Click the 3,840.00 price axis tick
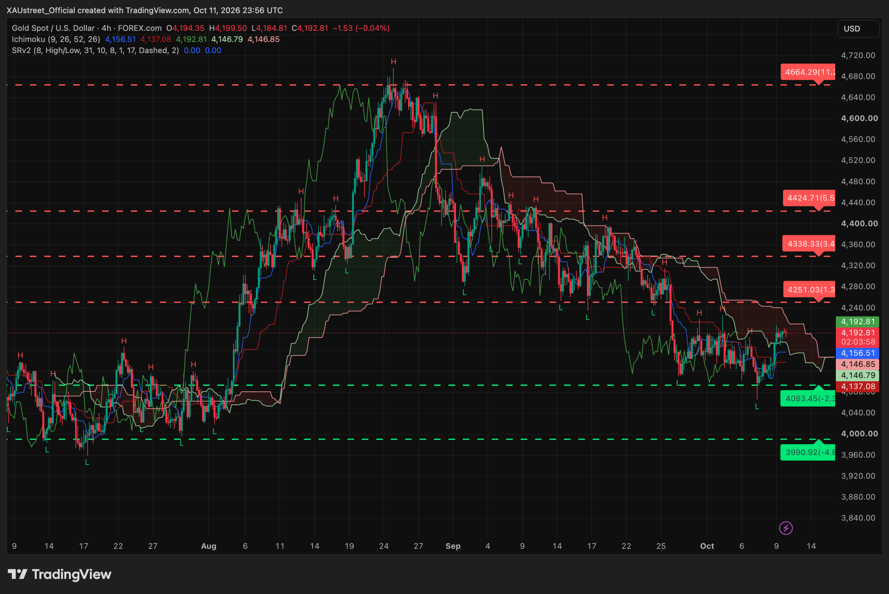This screenshot has height=594, width=889. point(858,518)
